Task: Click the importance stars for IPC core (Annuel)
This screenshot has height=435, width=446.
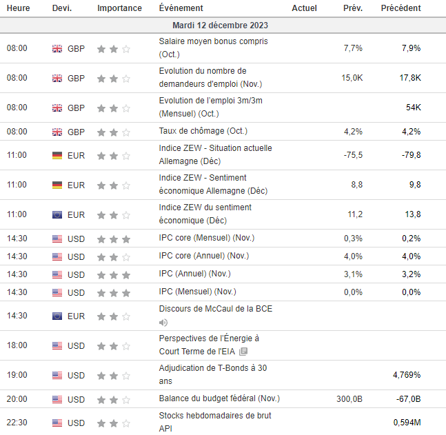Action: click(x=114, y=256)
